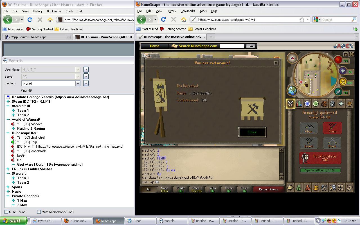Open the Quest list blue compass icon

pyautogui.click(x=307, y=104)
